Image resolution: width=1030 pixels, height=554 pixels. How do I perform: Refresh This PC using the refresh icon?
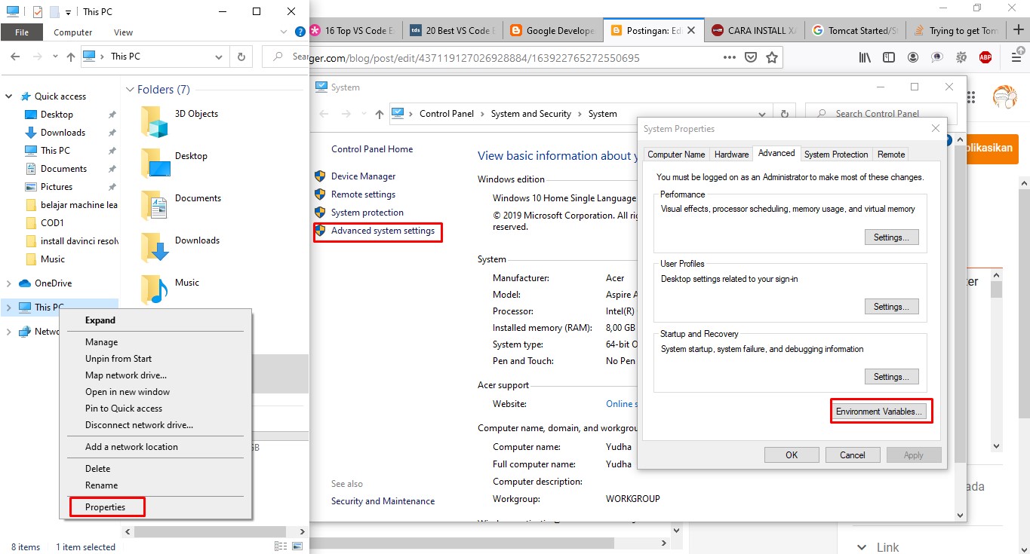click(241, 56)
